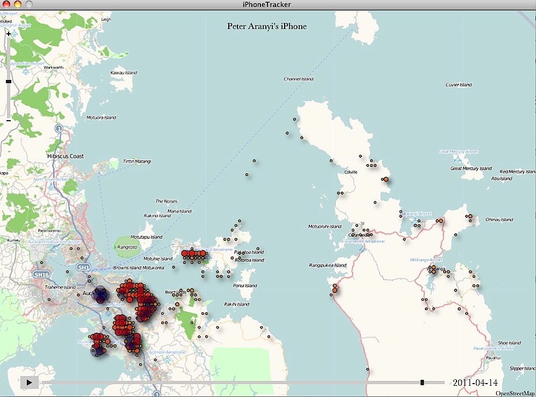Viewport: 536px width, 397px height.
Task: Click the Atiu Island label
Action: click(502, 179)
